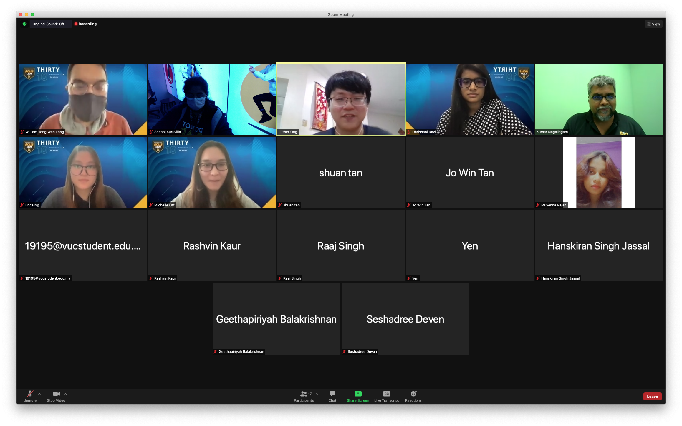Image resolution: width=682 pixels, height=426 pixels.
Task: Click the Unmute microphone icon
Action: tap(30, 394)
